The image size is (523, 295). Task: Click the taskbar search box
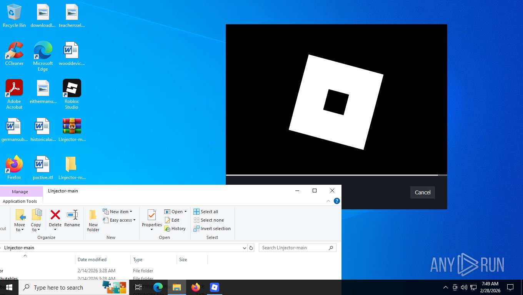[x=74, y=287]
